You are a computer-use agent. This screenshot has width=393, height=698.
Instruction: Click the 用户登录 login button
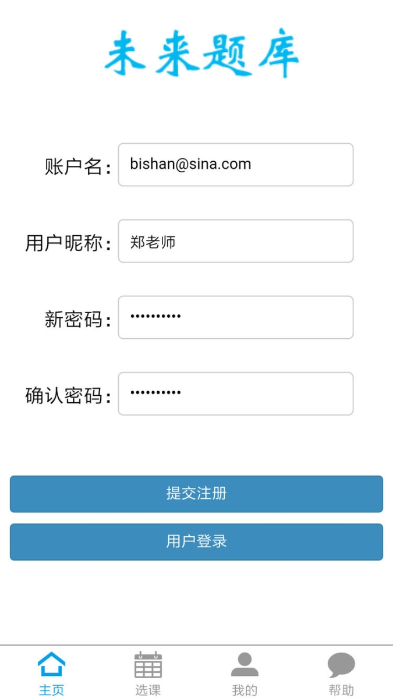click(196, 542)
